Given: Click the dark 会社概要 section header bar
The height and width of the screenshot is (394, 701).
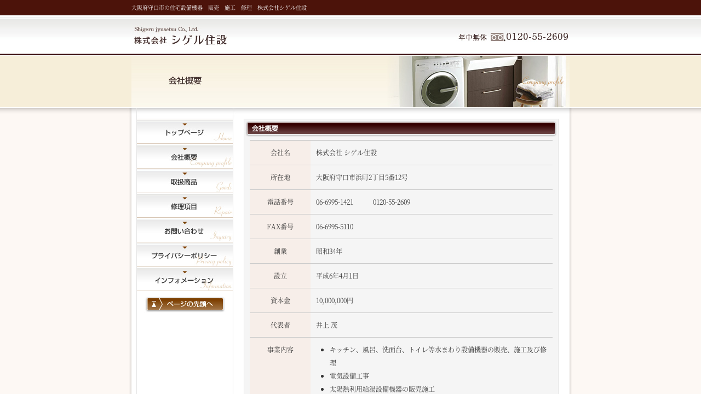Looking at the screenshot, I should tap(401, 129).
